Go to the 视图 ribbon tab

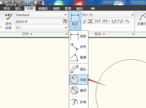click(x=56, y=9)
